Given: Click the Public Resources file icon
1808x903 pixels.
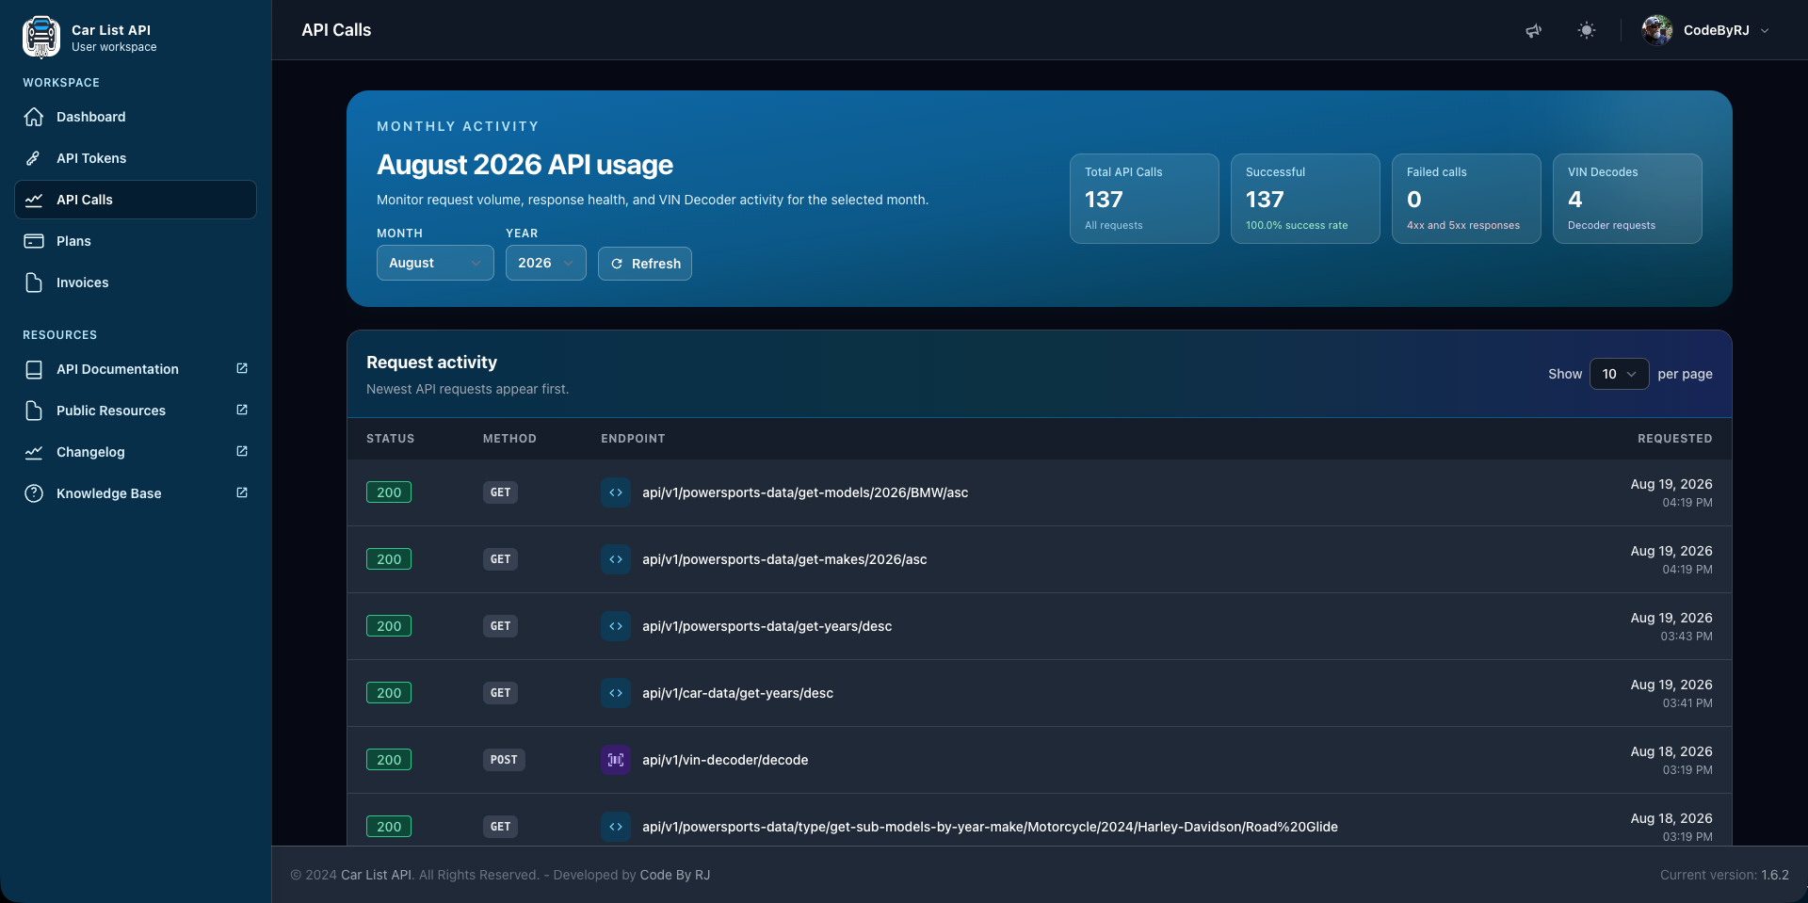Looking at the screenshot, I should point(34,411).
